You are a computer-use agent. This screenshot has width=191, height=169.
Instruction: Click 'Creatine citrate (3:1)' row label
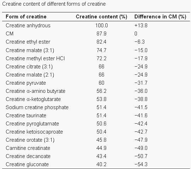(x=29, y=67)
